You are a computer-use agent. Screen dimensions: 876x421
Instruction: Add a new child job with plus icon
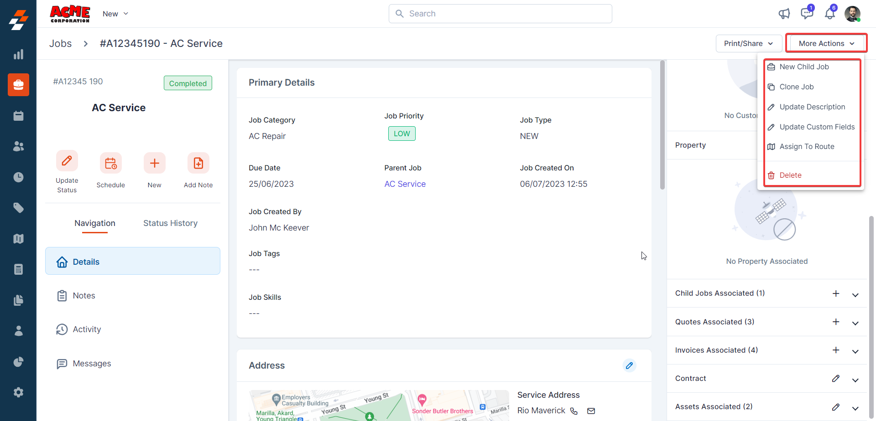835,293
